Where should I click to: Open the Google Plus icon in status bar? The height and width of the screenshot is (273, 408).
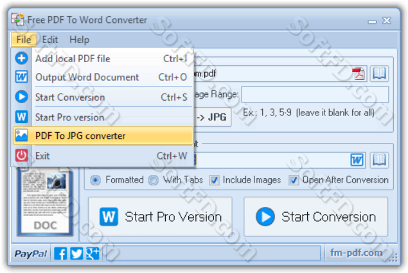(x=93, y=254)
